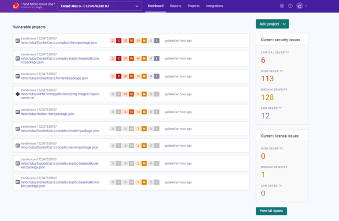Expand the chevron beside the user avatar
Screen dimensions: 339x221
[306, 6]
